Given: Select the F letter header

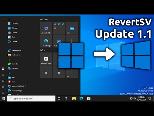Looking at the screenshot, I should [9, 46].
